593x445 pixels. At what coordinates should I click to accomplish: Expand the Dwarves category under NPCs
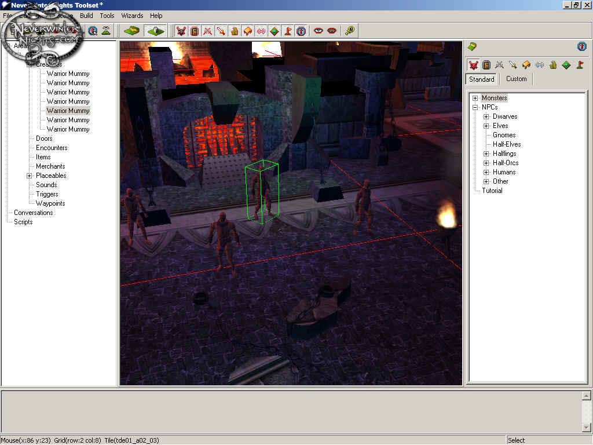tap(486, 116)
